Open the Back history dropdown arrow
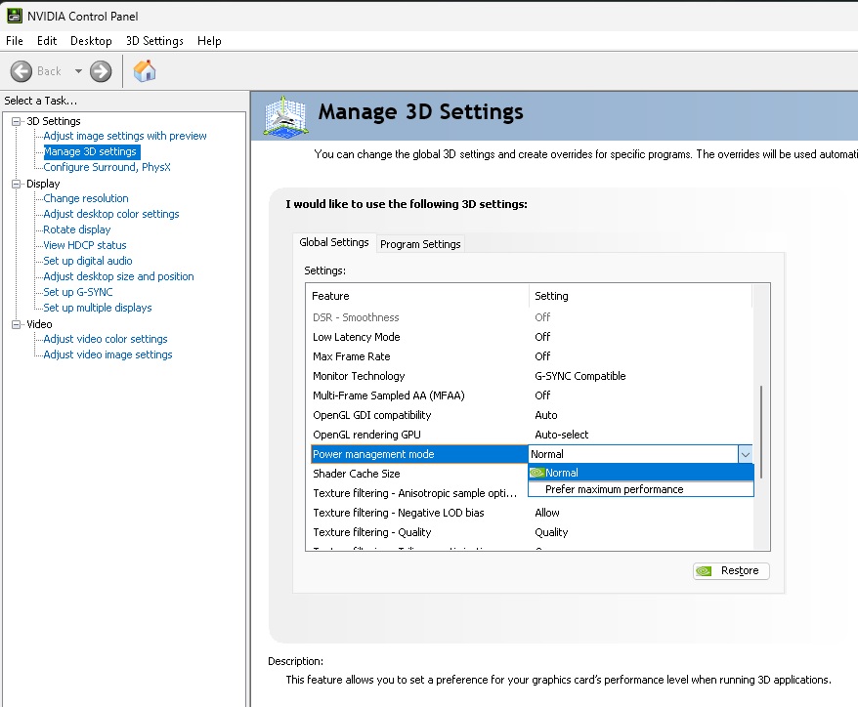 [x=78, y=71]
